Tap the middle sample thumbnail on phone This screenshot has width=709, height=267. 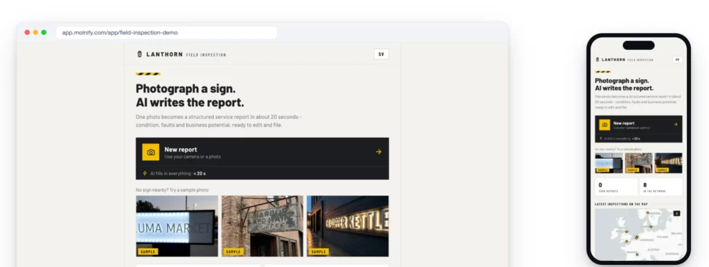[x=638, y=163]
